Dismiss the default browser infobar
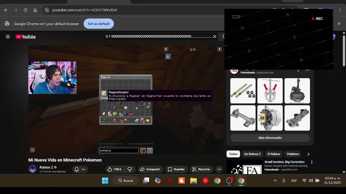The height and width of the screenshot is (194, 346). [x=339, y=23]
